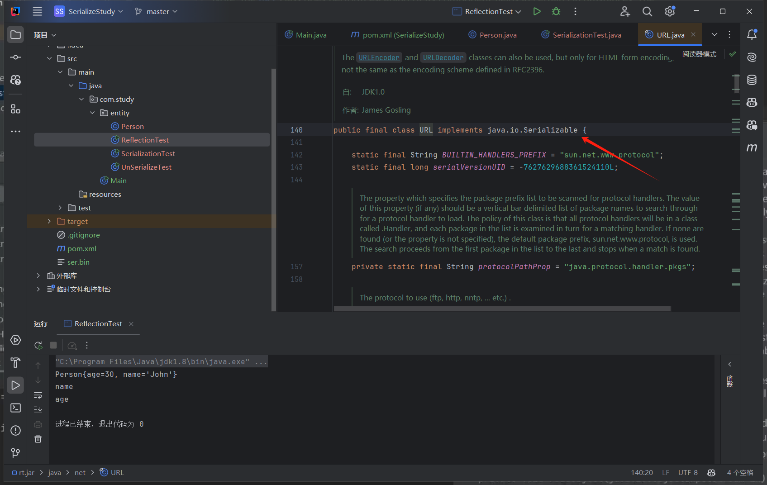Open Run panel more options menu
The image size is (767, 485).
pyautogui.click(x=87, y=345)
